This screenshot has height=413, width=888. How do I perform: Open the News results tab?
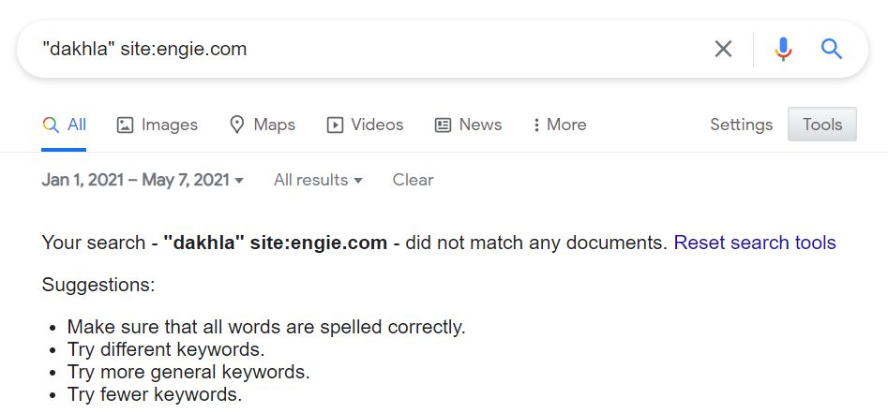tap(480, 125)
